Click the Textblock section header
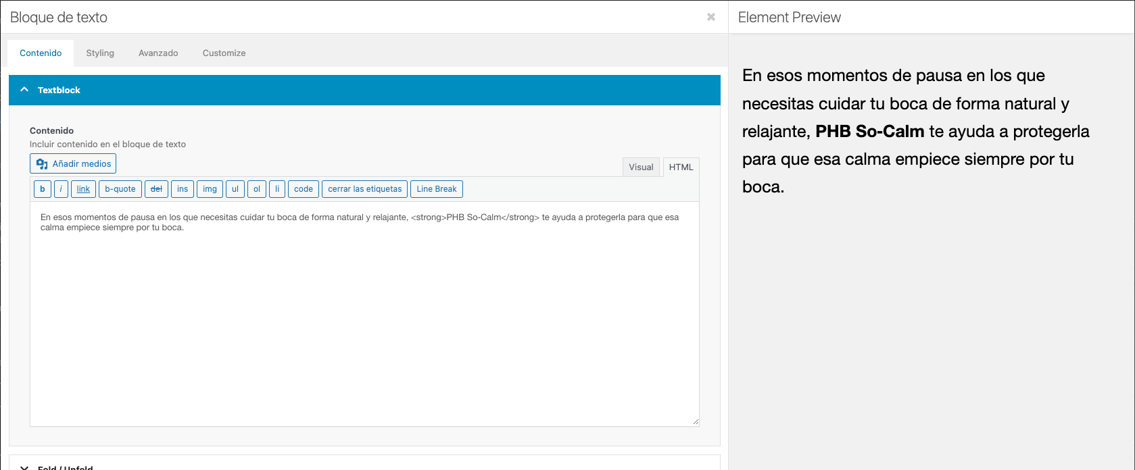 point(364,90)
